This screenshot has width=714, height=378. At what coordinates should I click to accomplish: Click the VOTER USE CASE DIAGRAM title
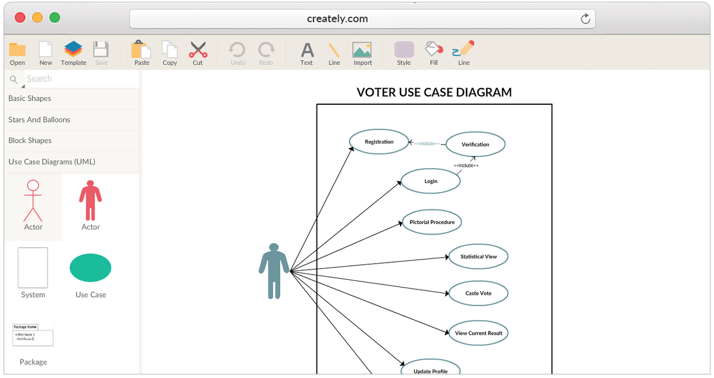tap(434, 92)
